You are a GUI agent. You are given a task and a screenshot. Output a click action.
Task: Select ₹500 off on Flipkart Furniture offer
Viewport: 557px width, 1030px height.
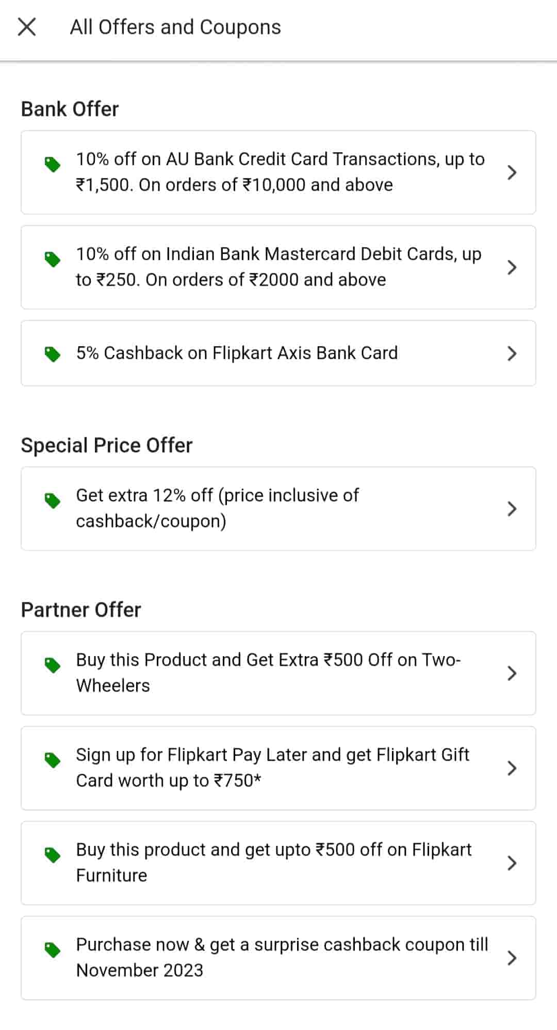[x=273, y=863]
